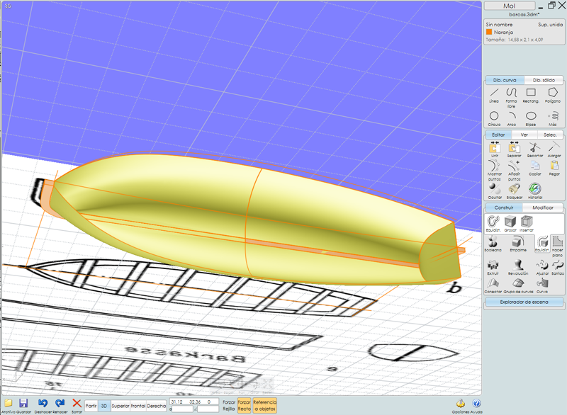Switch viewport to Partir split view
The height and width of the screenshot is (415, 567).
[x=91, y=406]
